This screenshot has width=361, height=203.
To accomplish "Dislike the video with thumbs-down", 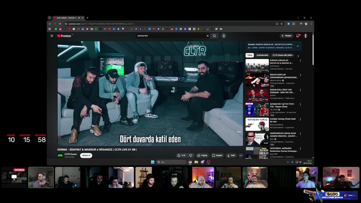I will tap(191, 155).
